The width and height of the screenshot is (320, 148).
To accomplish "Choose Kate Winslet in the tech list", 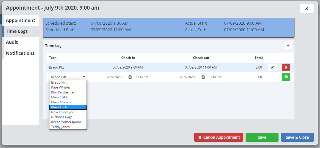I will (68, 87).
